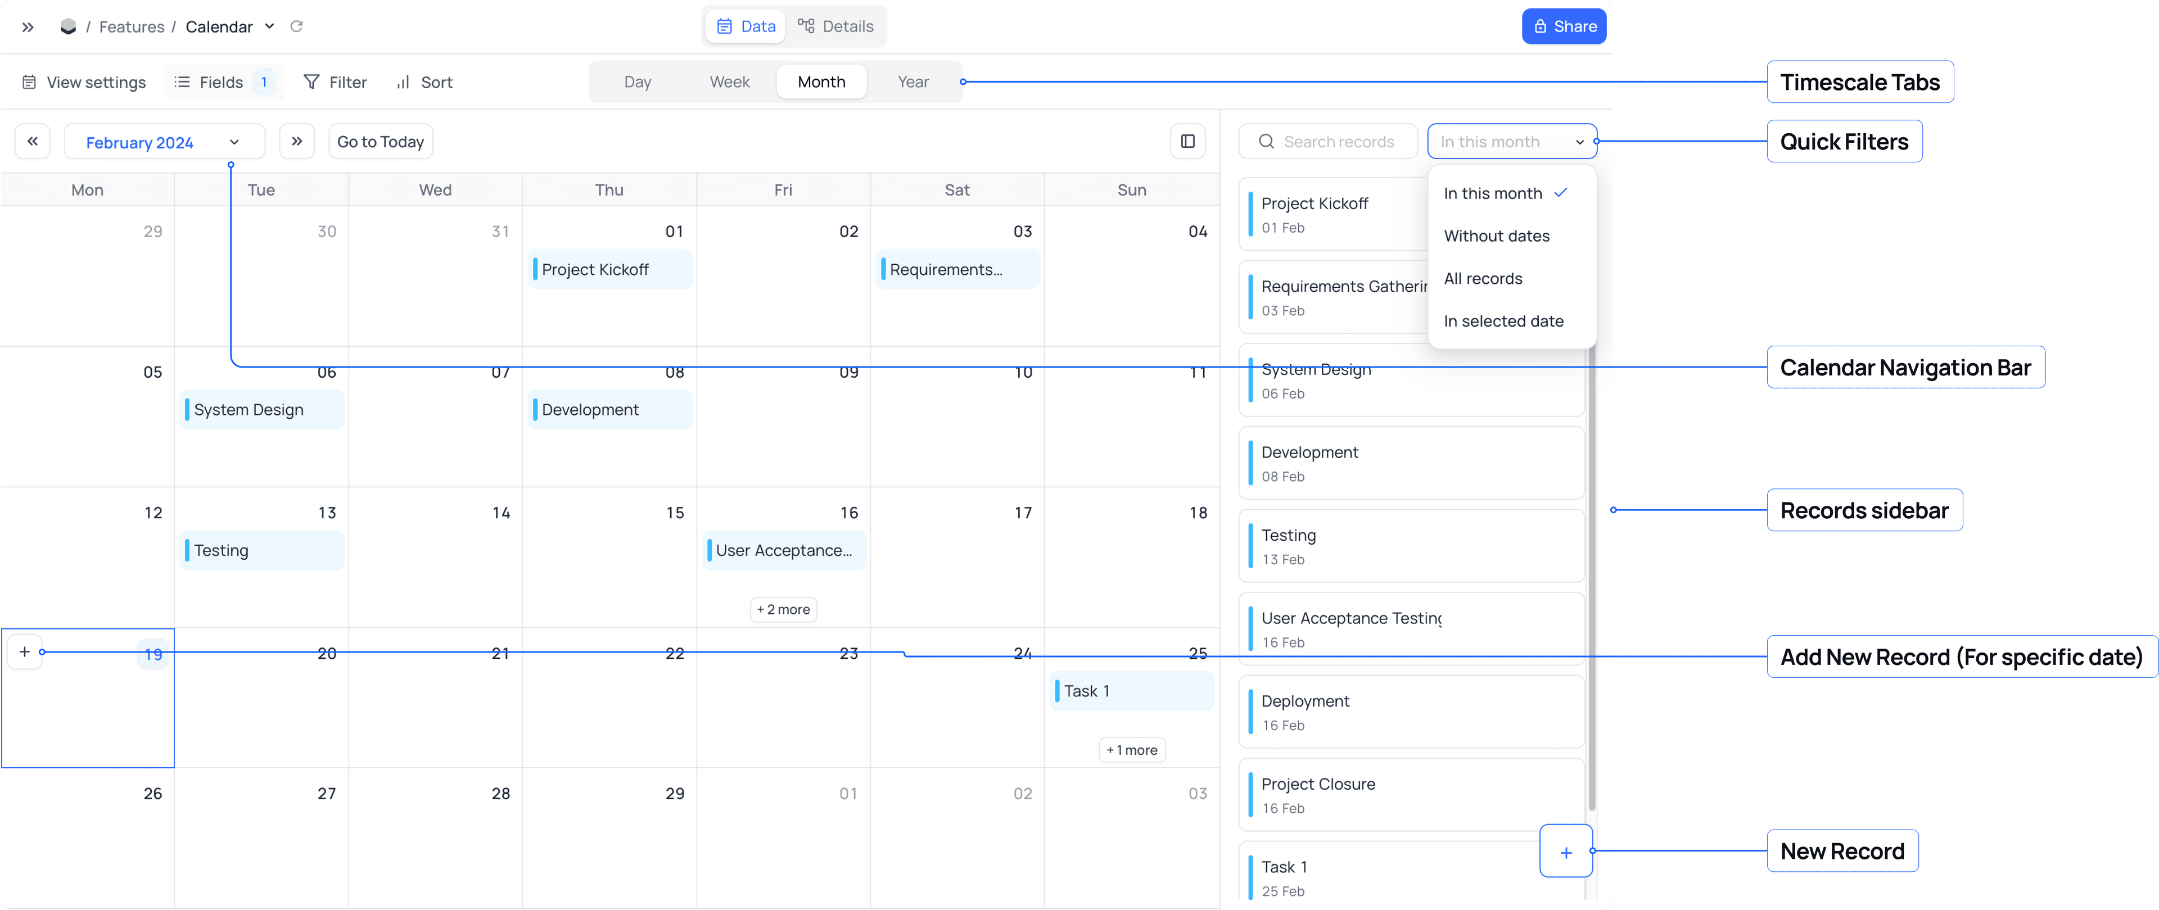2159x910 pixels.
Task: Toggle the records sidebar panel
Action: click(1187, 141)
